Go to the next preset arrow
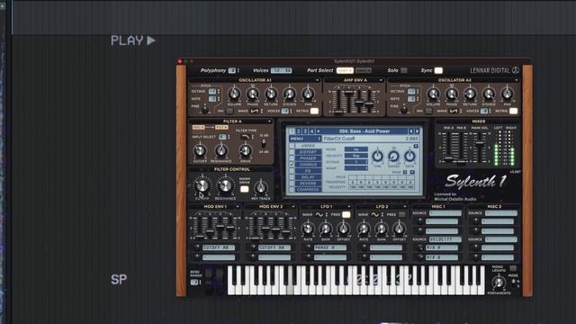The height and width of the screenshot is (324, 576). click(418, 131)
